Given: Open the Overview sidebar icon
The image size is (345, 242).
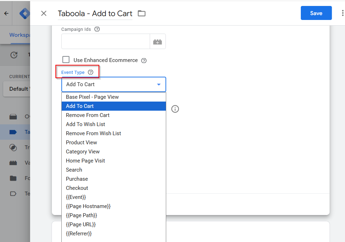Looking at the screenshot, I should tap(13, 117).
